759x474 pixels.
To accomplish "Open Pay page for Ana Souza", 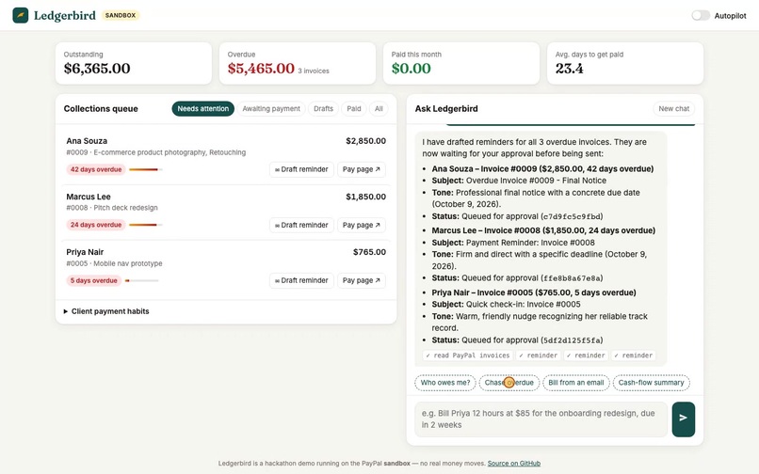I will click(361, 169).
